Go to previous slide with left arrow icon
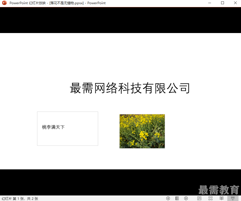 coord(168,198)
